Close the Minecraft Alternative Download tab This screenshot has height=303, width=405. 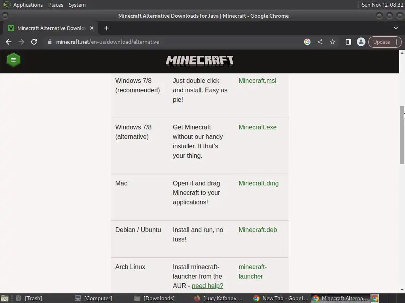(92, 28)
